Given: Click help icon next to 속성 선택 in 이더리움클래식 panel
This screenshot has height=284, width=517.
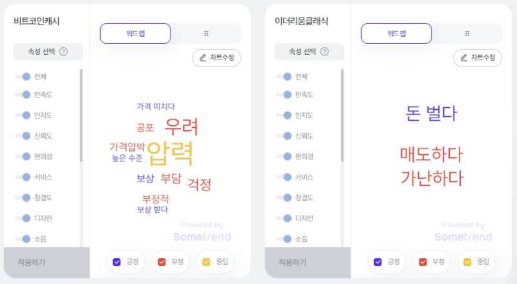Looking at the screenshot, I should (324, 52).
